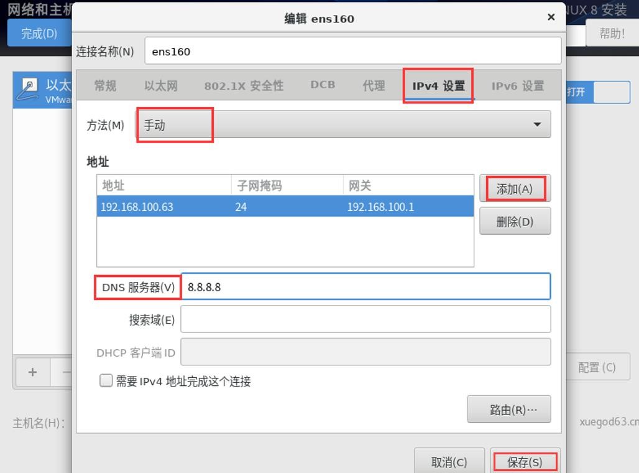The height and width of the screenshot is (473, 639).
Task: Click the 删除(D) button
Action: 515,221
